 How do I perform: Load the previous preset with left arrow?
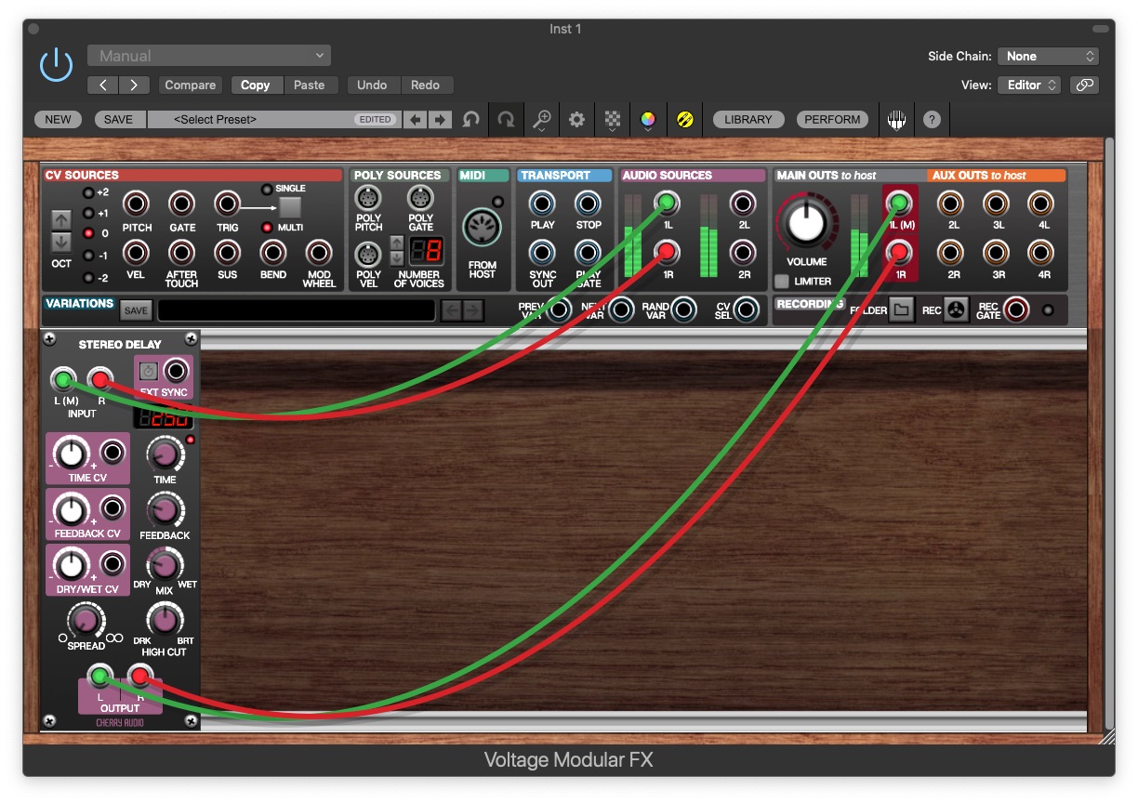[416, 120]
